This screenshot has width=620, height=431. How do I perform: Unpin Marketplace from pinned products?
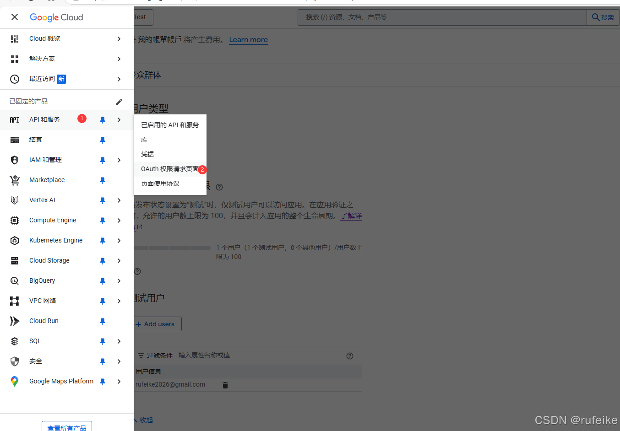click(x=103, y=180)
